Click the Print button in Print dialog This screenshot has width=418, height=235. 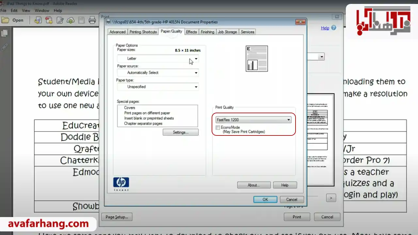pos(297,217)
